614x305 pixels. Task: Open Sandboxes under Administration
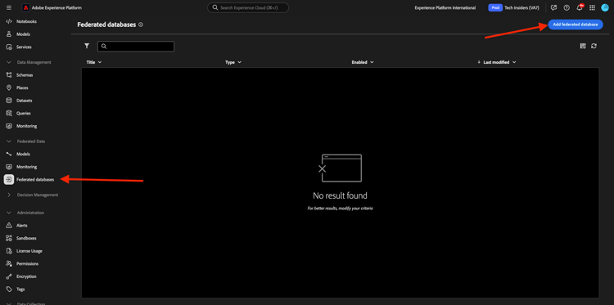pyautogui.click(x=26, y=238)
